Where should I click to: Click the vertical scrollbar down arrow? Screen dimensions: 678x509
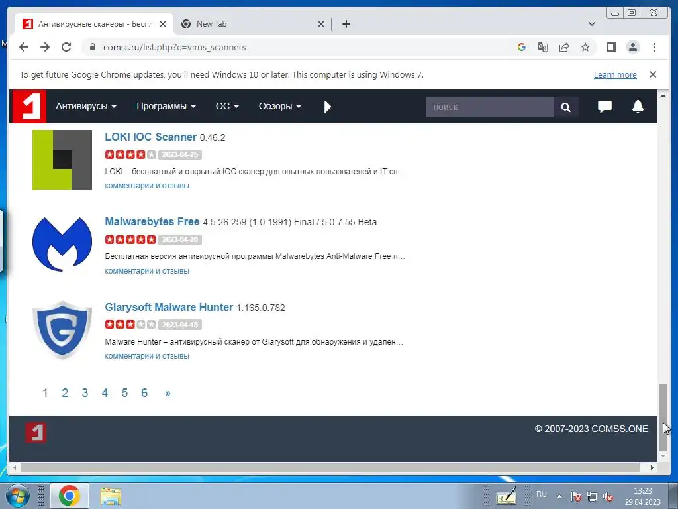tap(663, 456)
